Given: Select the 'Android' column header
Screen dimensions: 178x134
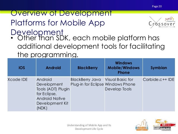Looking at the screenshot, I should pyautogui.click(x=53, y=67).
